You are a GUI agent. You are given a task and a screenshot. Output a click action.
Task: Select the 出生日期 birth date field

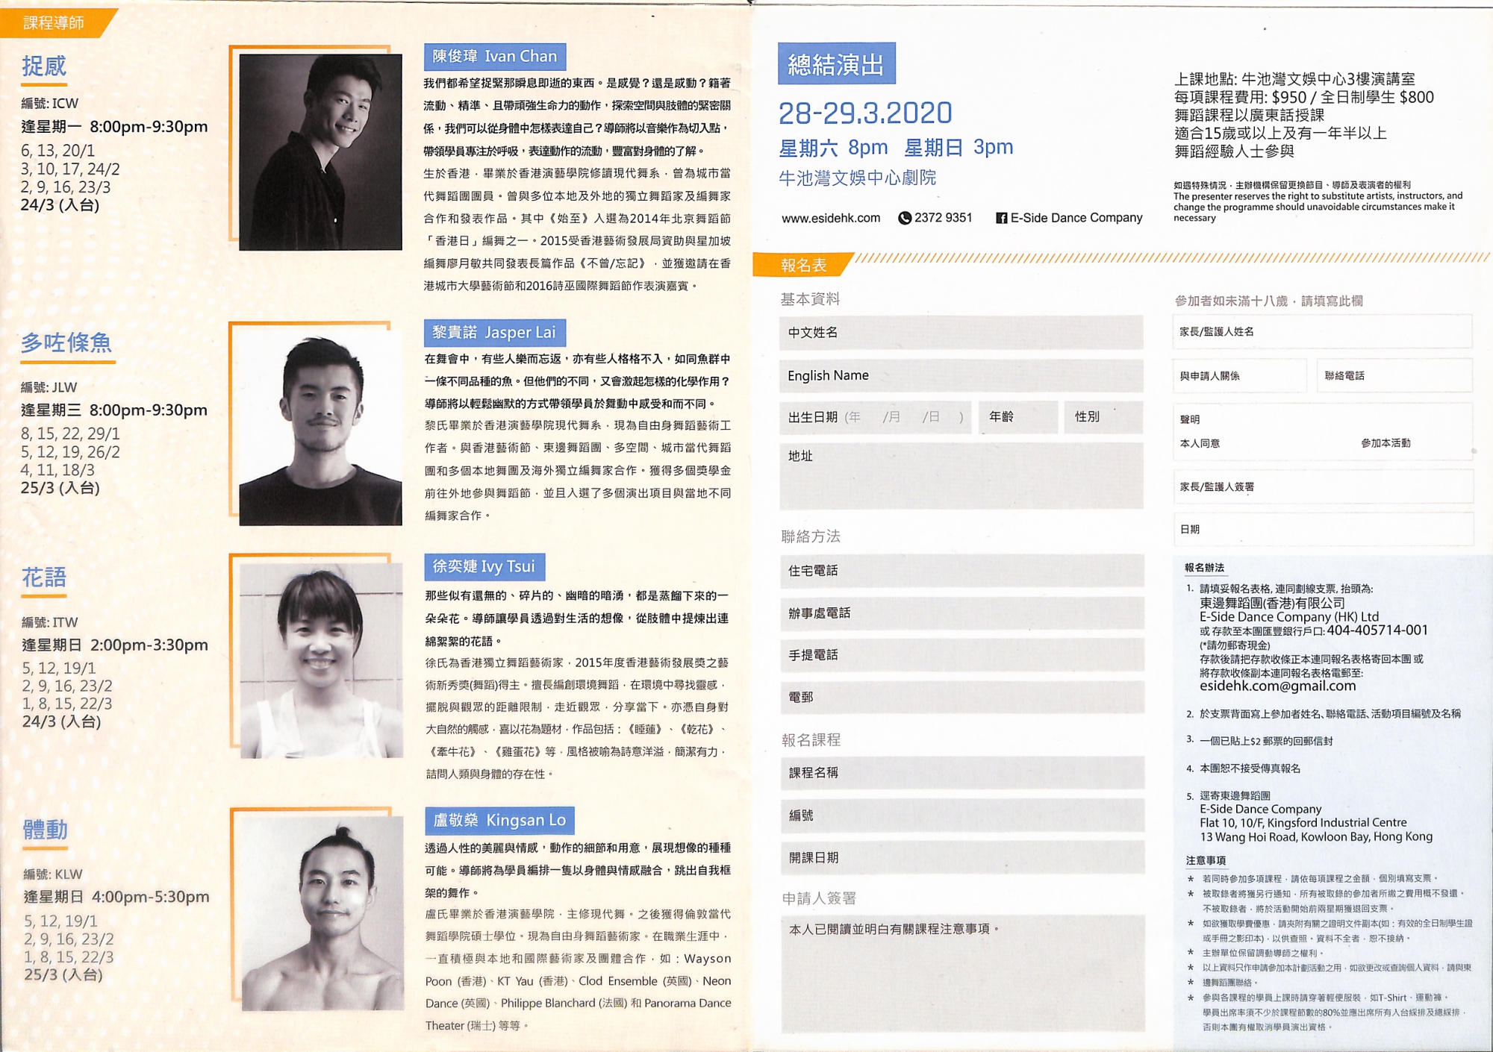click(x=875, y=417)
